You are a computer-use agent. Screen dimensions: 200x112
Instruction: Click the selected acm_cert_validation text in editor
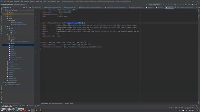pyautogui.click(x=75, y=23)
